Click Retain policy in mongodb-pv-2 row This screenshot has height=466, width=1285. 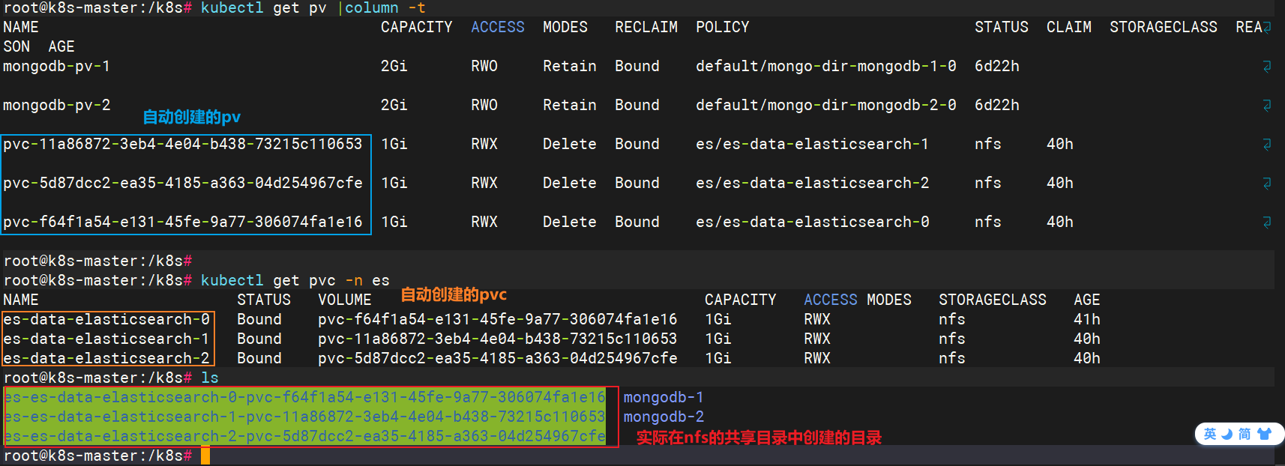(570, 105)
